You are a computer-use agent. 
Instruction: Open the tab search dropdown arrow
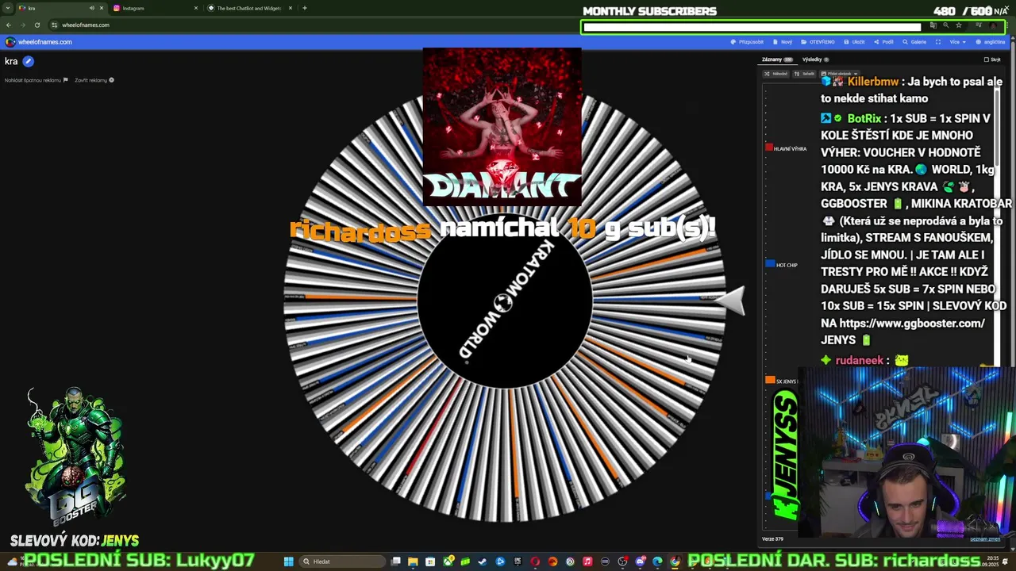[x=8, y=8]
